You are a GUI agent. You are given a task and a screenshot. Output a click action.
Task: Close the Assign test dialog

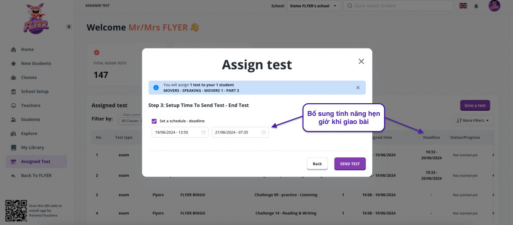point(361,61)
